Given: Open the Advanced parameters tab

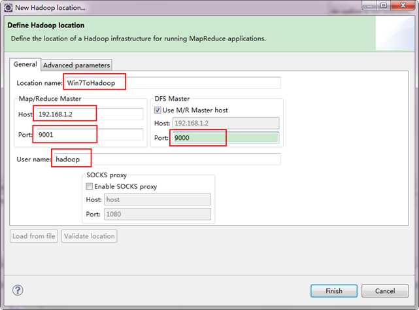Looking at the screenshot, I should 76,65.
